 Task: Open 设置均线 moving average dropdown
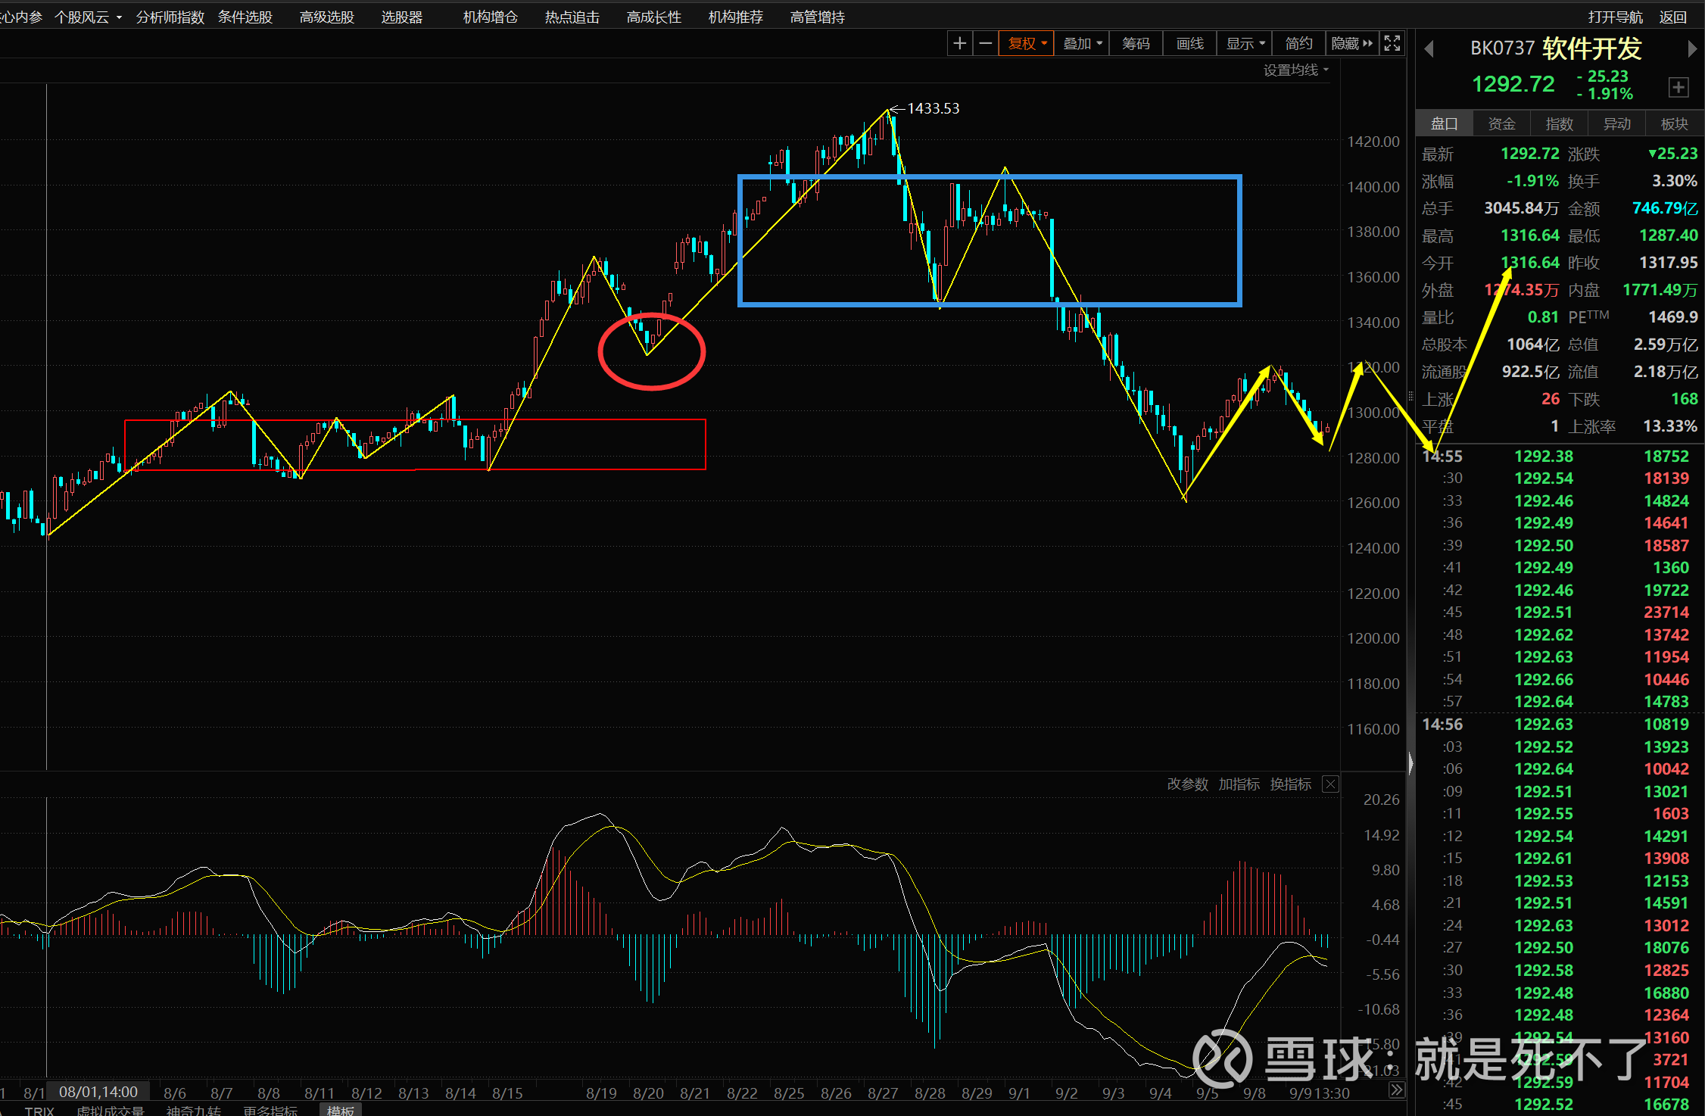point(1295,70)
